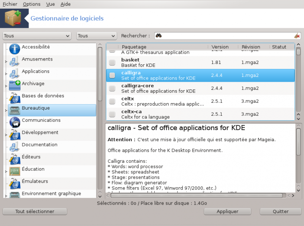Click the Archivage folder icon
The image size is (304, 226).
click(14, 86)
